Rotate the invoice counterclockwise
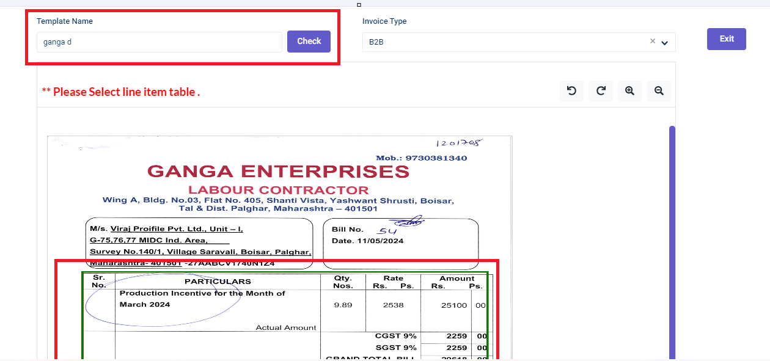770x361 pixels. (571, 91)
